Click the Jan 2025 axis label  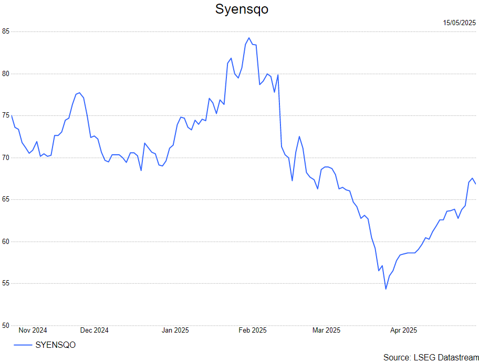click(175, 330)
